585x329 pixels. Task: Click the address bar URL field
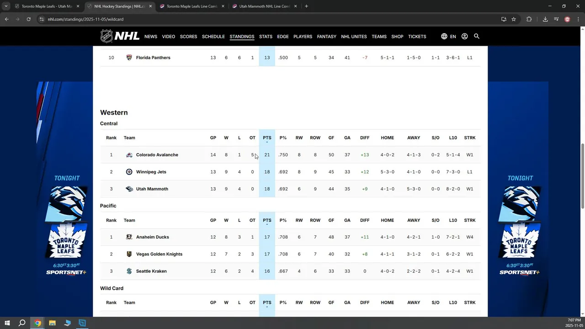pos(270,19)
